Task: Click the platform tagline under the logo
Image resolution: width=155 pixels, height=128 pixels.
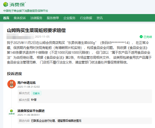Action: [x=25, y=11]
